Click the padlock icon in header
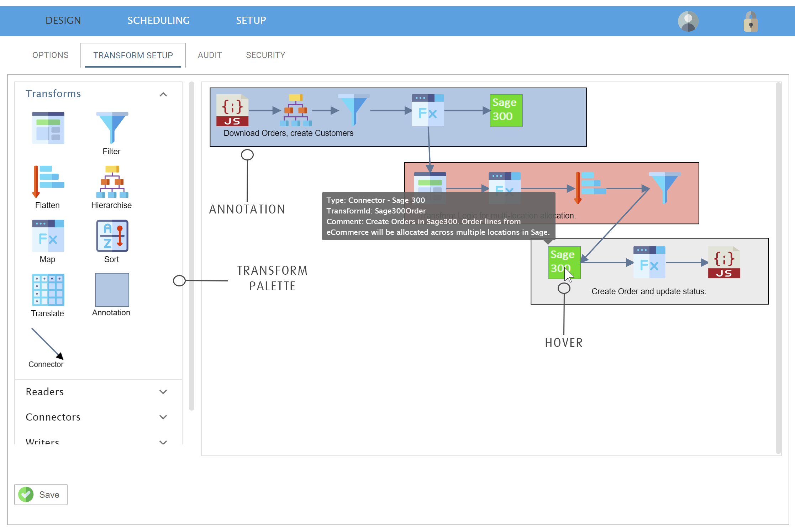Screen dimensions: 795x528 pyautogui.click(x=751, y=22)
